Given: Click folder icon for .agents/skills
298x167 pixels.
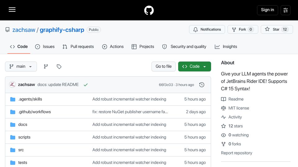Looking at the screenshot, I should pos(13,99).
